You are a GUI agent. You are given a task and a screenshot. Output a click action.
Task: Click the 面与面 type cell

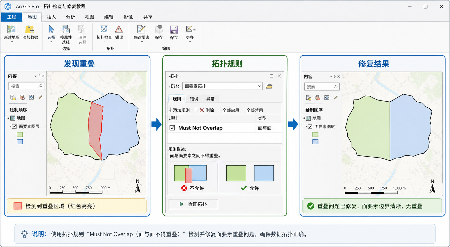pyautogui.click(x=268, y=128)
